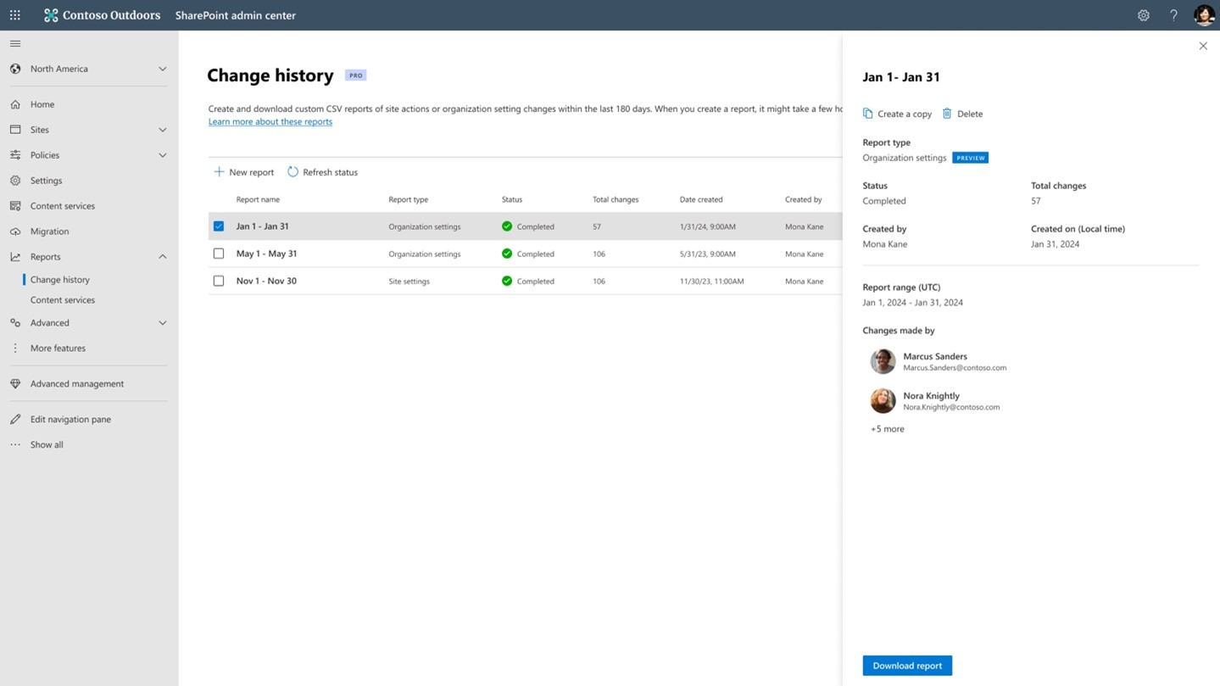Click the Create a copy icon

[867, 114]
